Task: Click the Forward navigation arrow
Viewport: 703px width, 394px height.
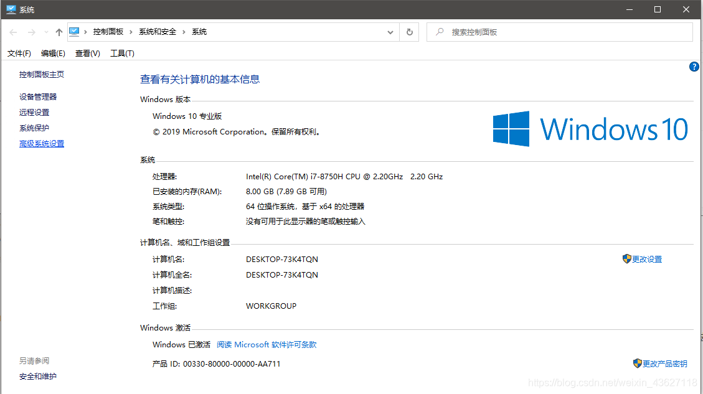Action: coord(31,32)
